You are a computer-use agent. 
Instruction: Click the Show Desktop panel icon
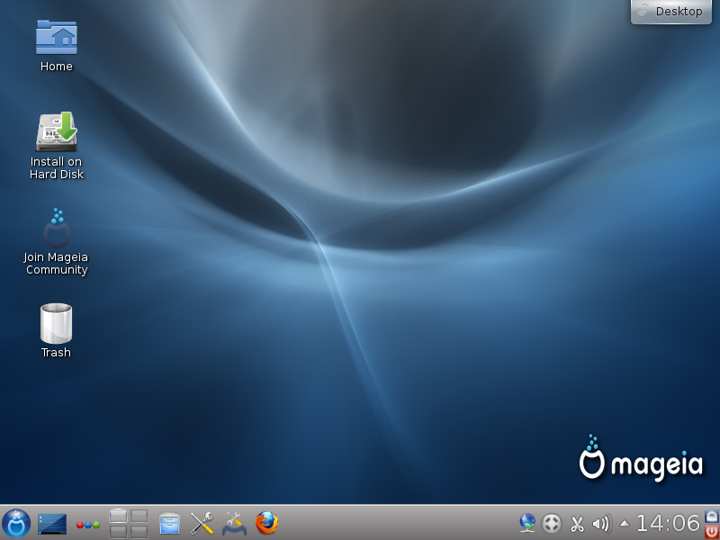52,523
